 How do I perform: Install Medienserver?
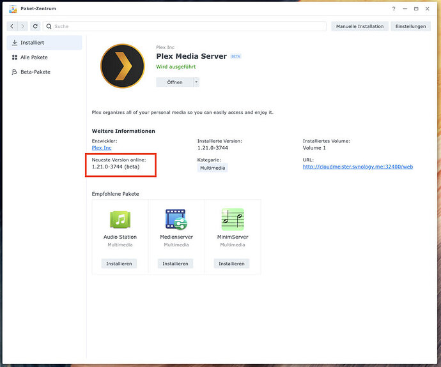point(175,264)
